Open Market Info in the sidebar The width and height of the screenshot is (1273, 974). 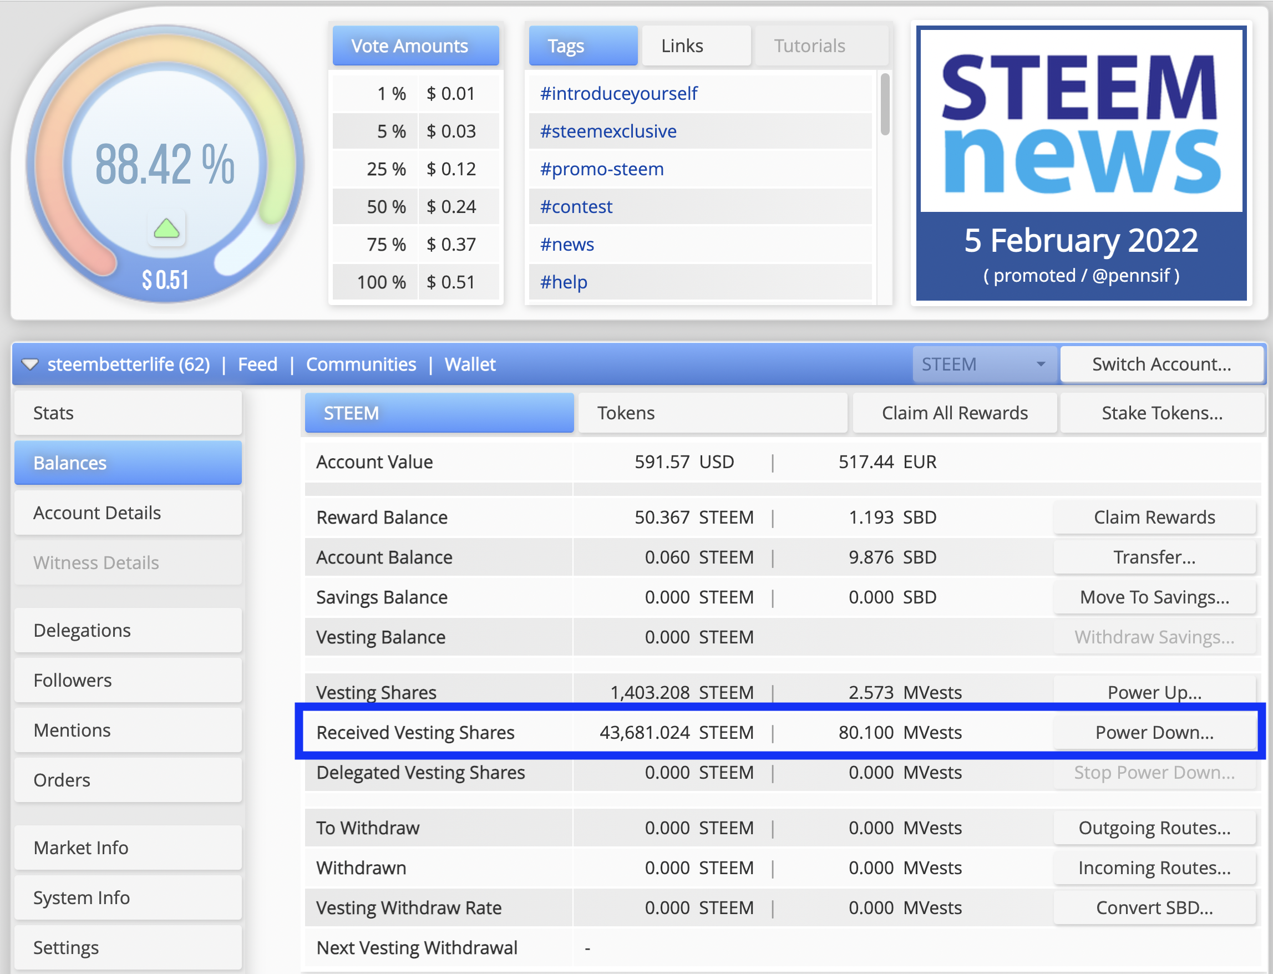point(128,848)
